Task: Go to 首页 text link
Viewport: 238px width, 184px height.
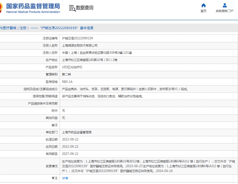Action: (203, 11)
